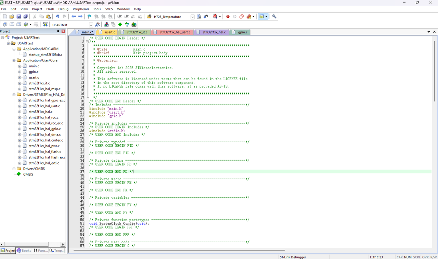Switch to the Books panel tab
This screenshot has height=259, width=438.
coord(24,250)
